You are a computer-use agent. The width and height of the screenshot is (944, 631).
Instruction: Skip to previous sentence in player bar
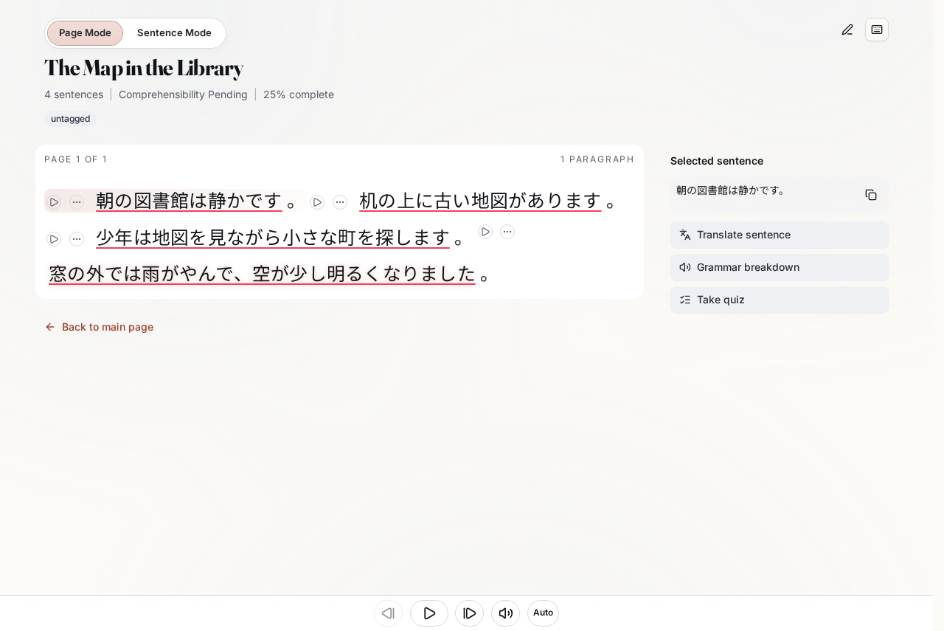(388, 613)
